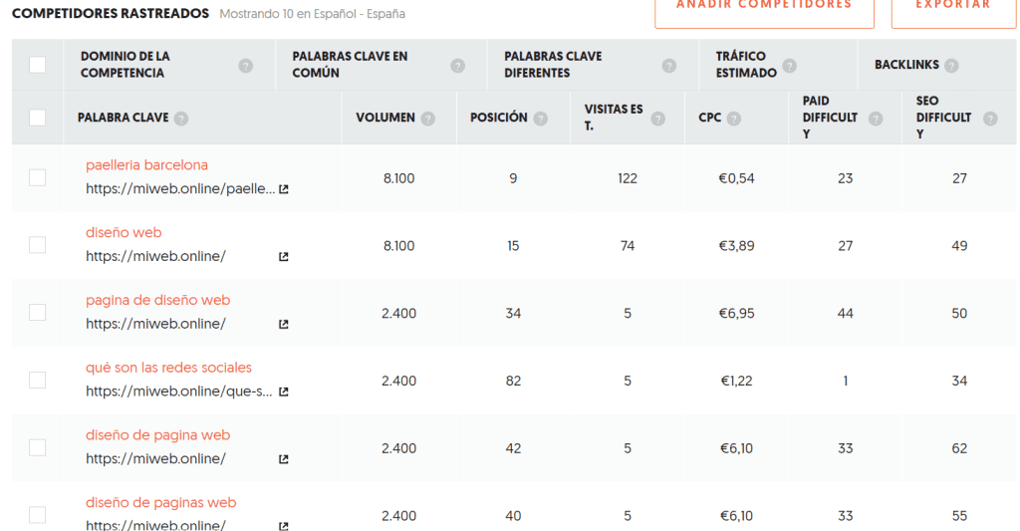Screen dimensions: 1020x531
Task: Open the diseño de paginas web keyword
Action: click(x=160, y=503)
